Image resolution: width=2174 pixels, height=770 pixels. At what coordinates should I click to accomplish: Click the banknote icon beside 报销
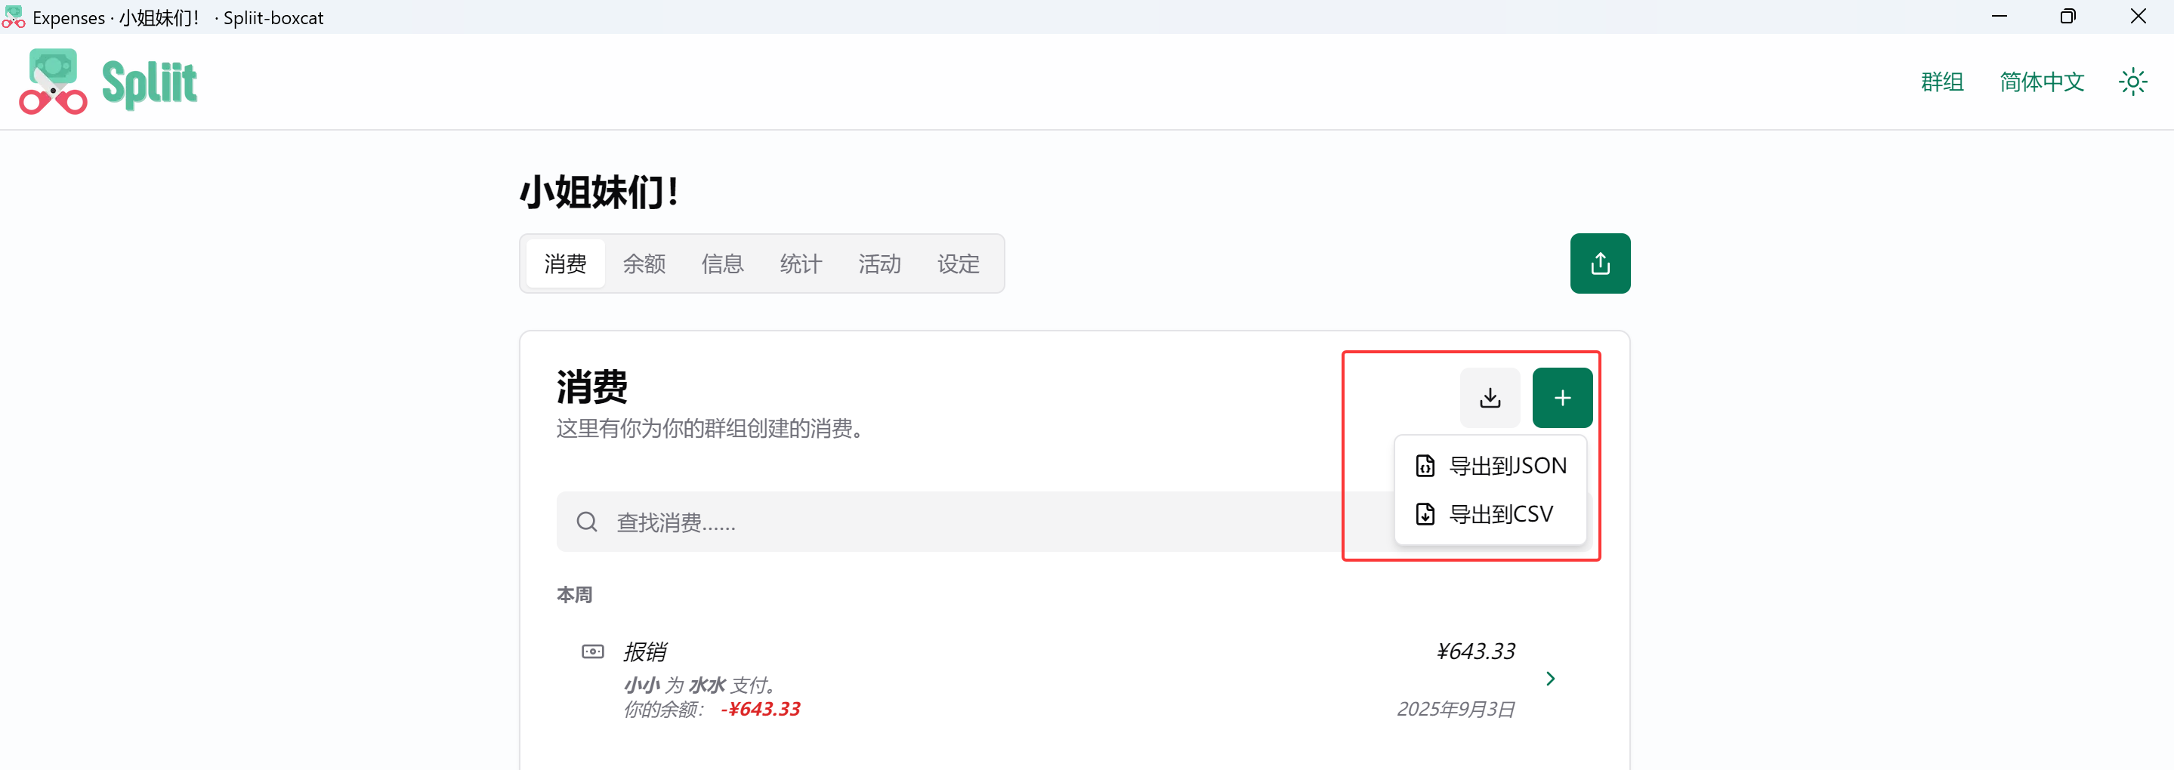click(x=592, y=651)
